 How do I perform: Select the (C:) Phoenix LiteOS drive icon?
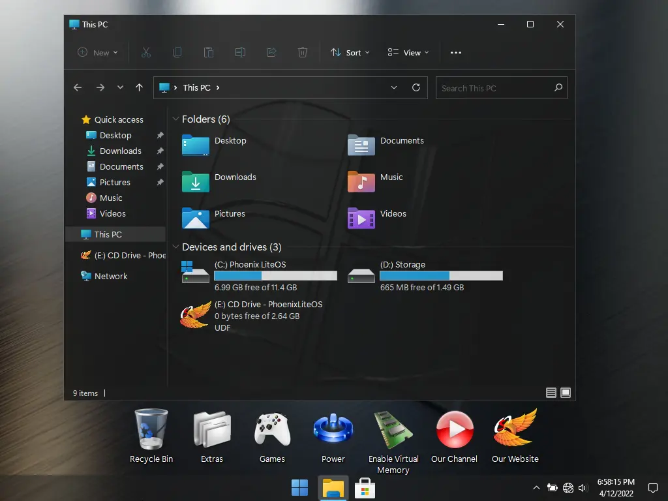click(196, 272)
